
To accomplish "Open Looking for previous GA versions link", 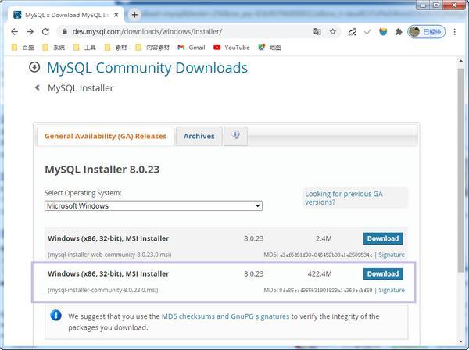I will pyautogui.click(x=344, y=198).
